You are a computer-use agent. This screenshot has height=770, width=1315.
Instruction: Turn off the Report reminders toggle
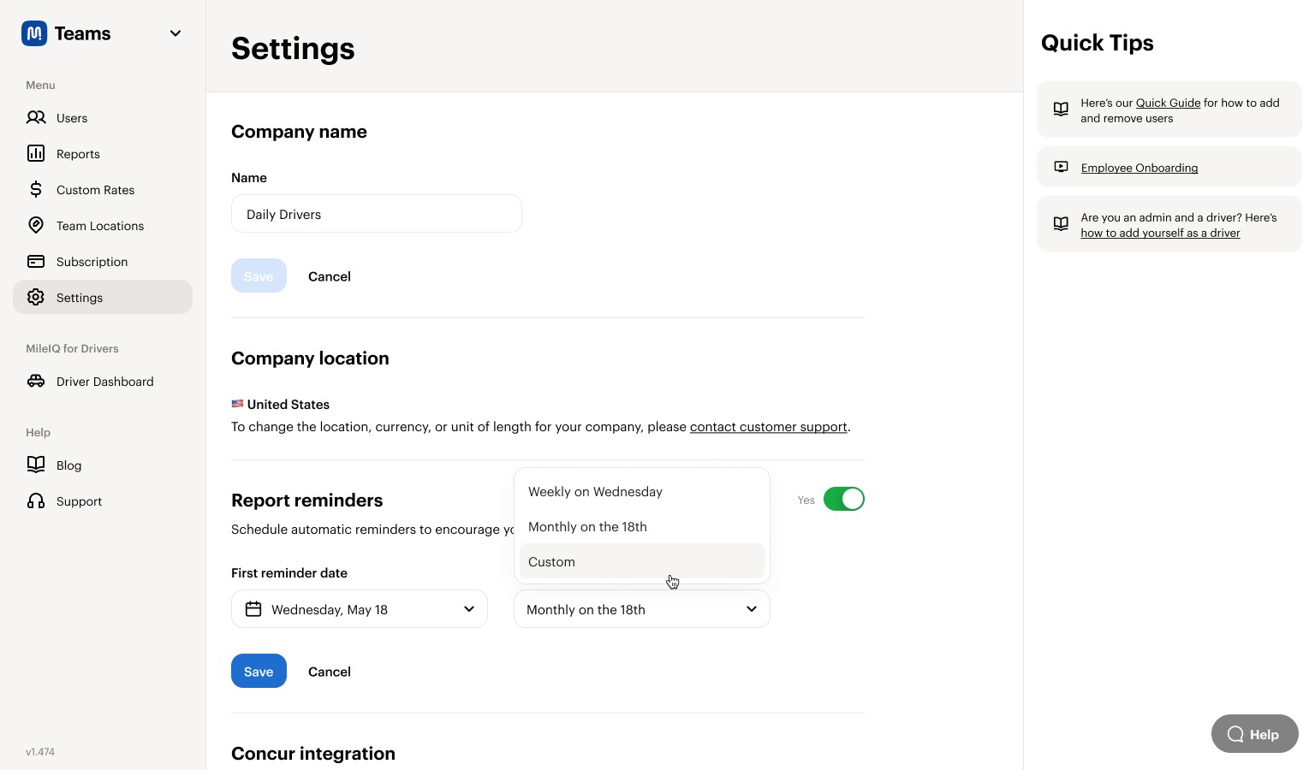click(843, 499)
